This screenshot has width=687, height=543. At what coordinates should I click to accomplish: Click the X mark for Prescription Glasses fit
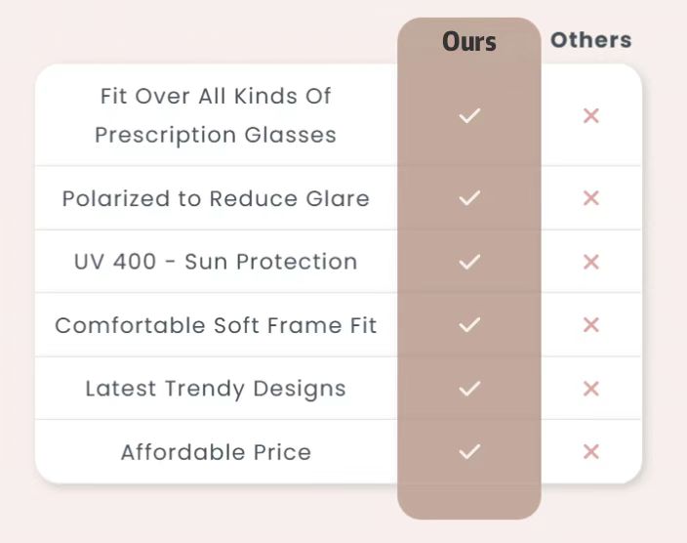coord(590,116)
